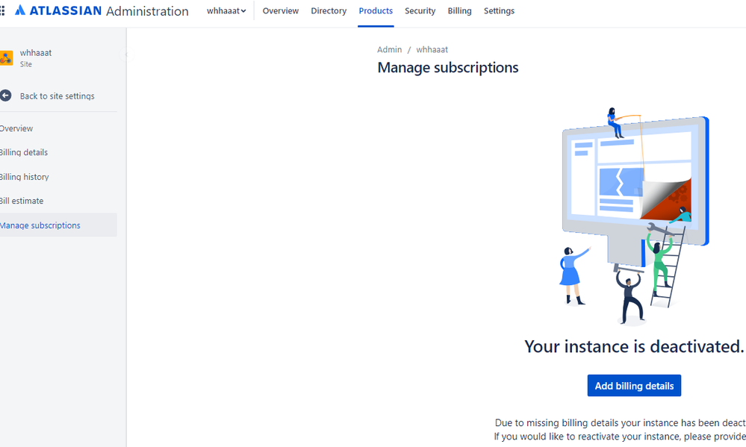746x447 pixels.
Task: Click the whhaaat breadcrumb label
Action: tap(432, 49)
